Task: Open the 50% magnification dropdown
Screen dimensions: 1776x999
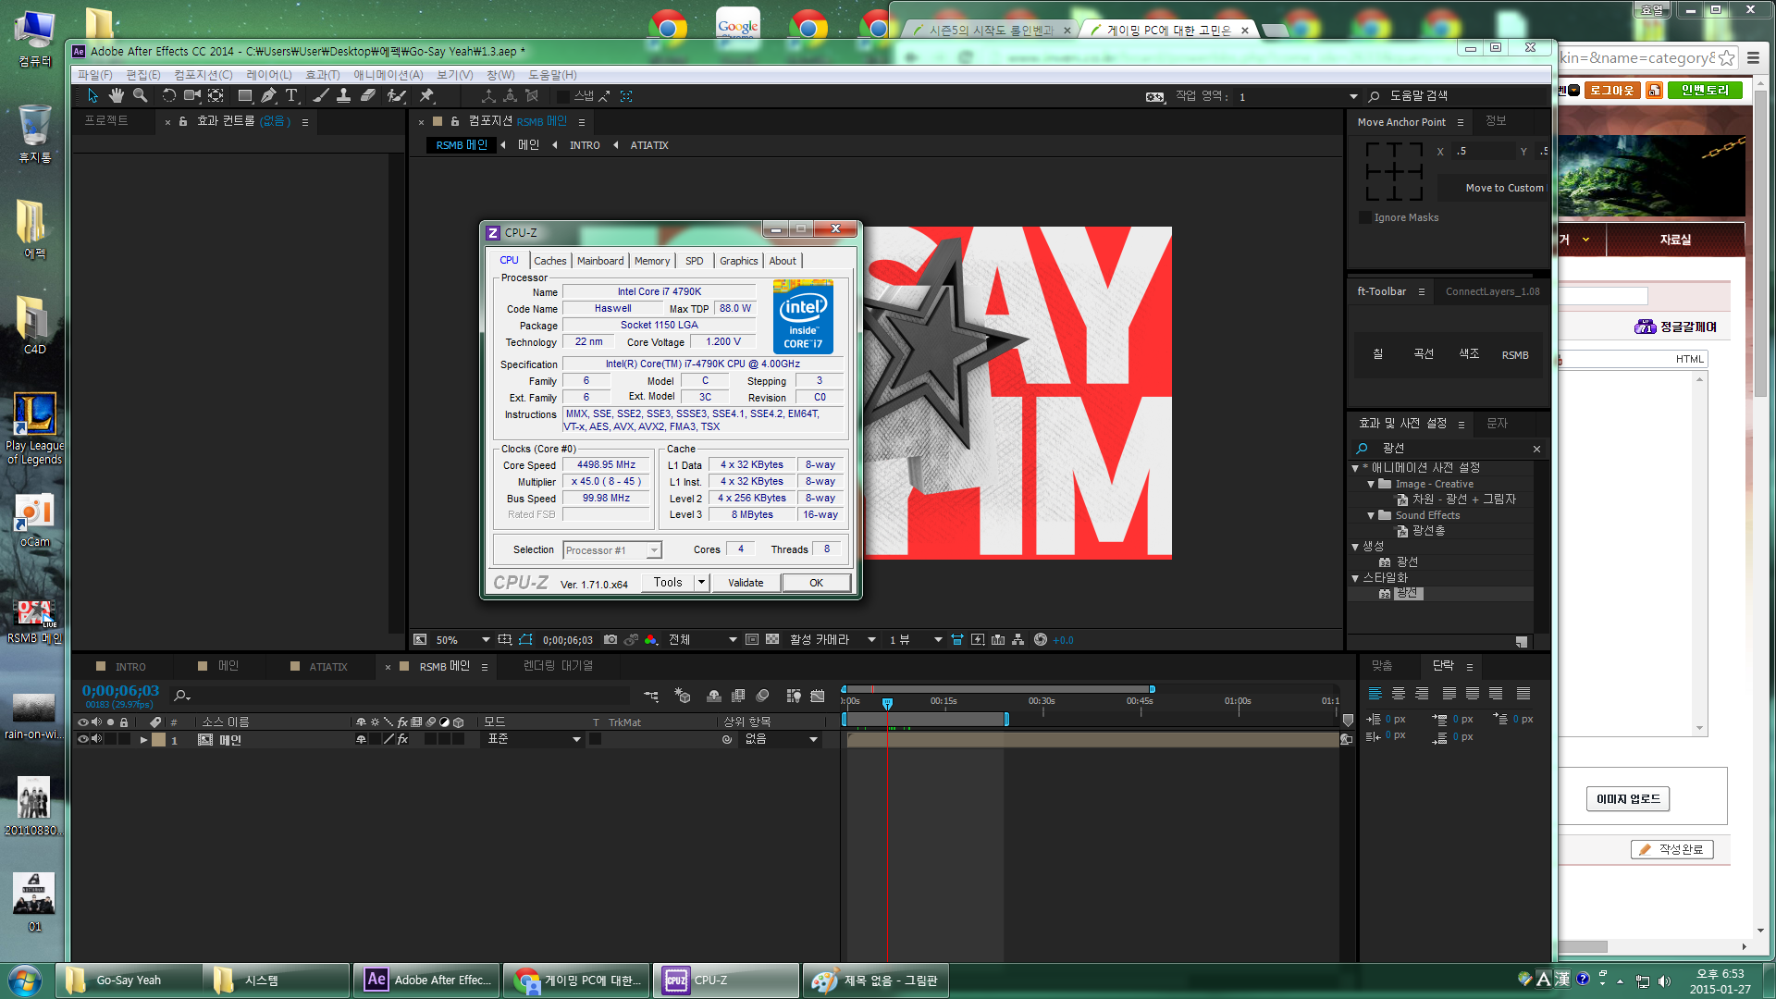Action: pyautogui.click(x=486, y=640)
